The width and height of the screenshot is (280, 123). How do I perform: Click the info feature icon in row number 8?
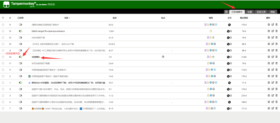(216, 25)
